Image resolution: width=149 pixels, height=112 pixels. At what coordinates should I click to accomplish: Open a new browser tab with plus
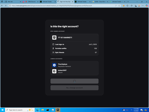coord(128,2)
